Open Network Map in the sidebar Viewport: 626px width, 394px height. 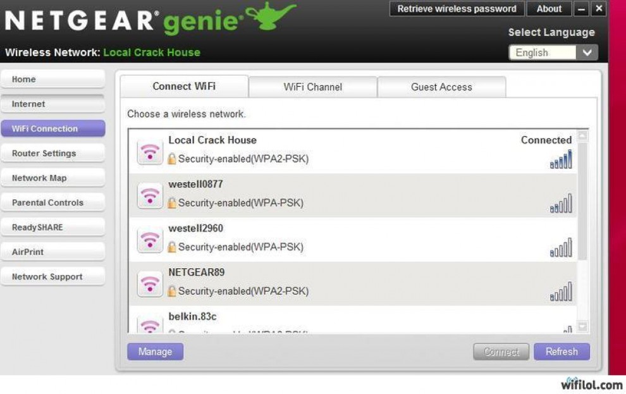coord(53,178)
